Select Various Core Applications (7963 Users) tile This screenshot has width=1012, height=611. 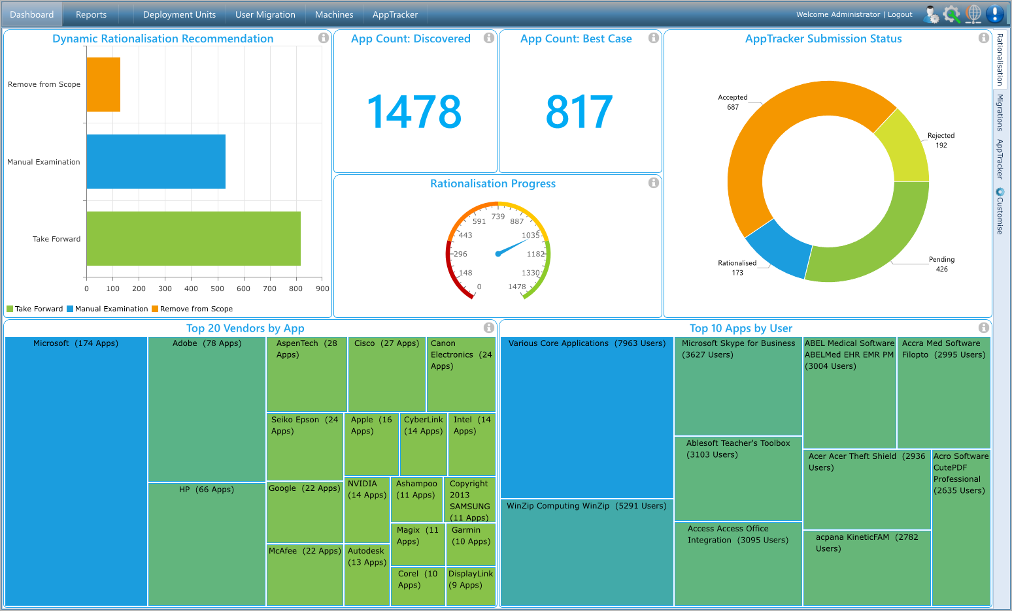point(587,417)
